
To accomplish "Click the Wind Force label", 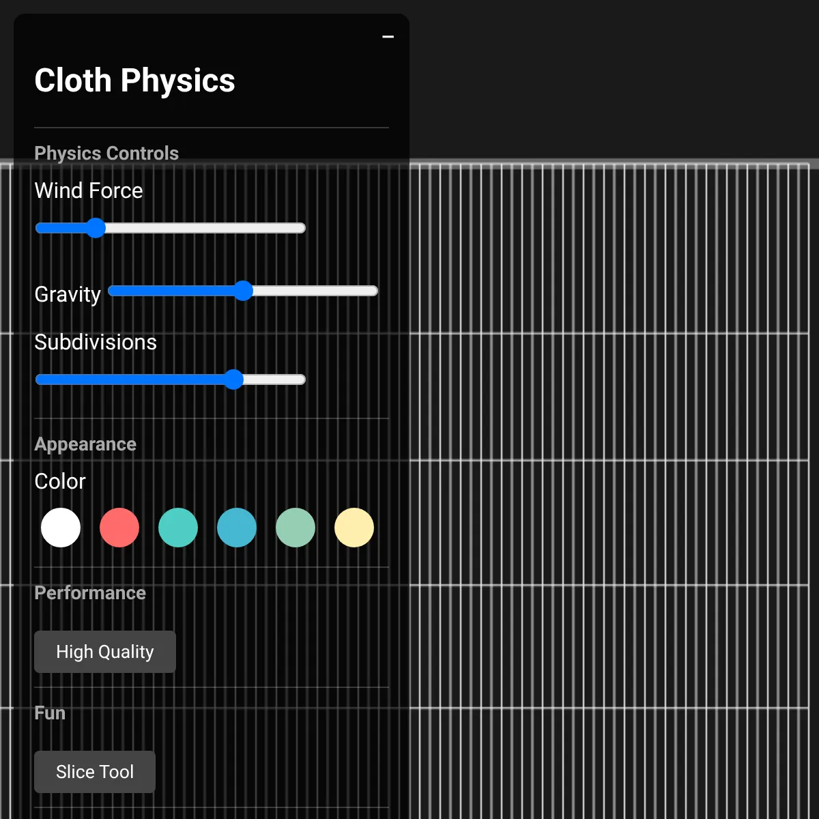I will click(89, 190).
